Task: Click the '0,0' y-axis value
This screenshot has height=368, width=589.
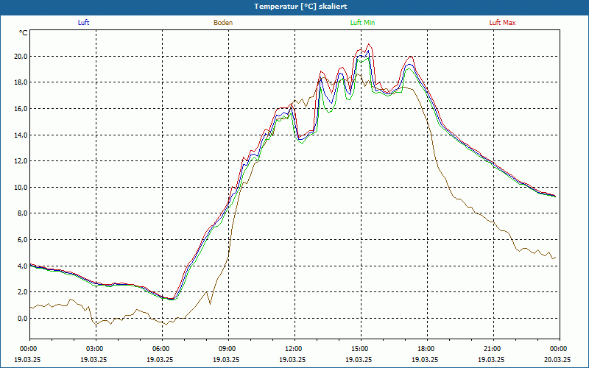Action: pyautogui.click(x=22, y=319)
